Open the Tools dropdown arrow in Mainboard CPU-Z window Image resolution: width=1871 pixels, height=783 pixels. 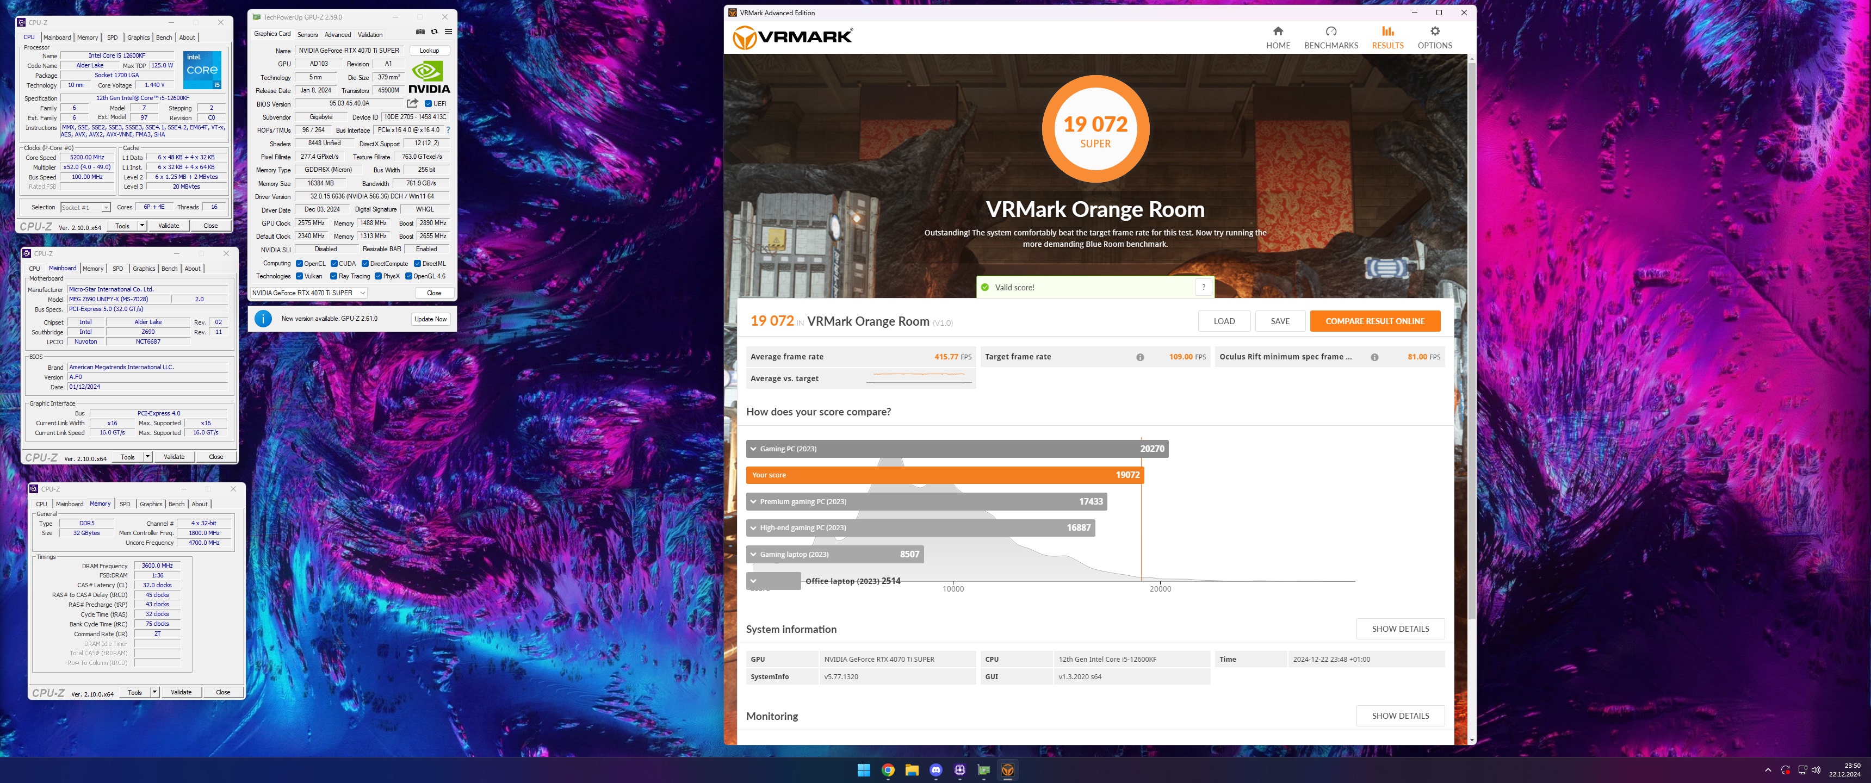pos(147,457)
